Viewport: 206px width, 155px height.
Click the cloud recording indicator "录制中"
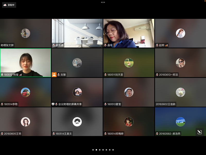[x=9, y=5]
